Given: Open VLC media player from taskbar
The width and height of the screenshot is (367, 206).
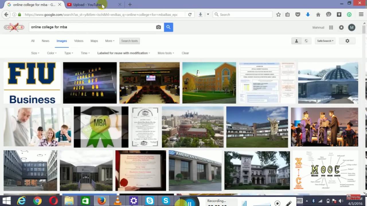Looking at the screenshot, I should (118, 201).
